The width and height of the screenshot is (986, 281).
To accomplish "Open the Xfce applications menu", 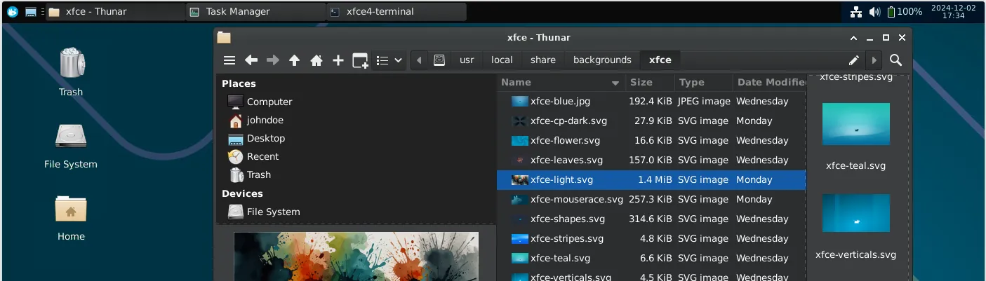I will click(x=12, y=11).
